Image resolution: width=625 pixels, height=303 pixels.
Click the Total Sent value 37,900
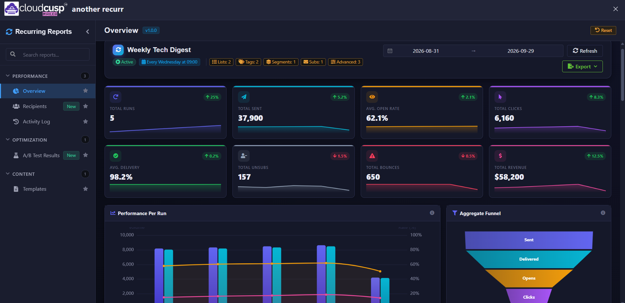[x=250, y=118]
